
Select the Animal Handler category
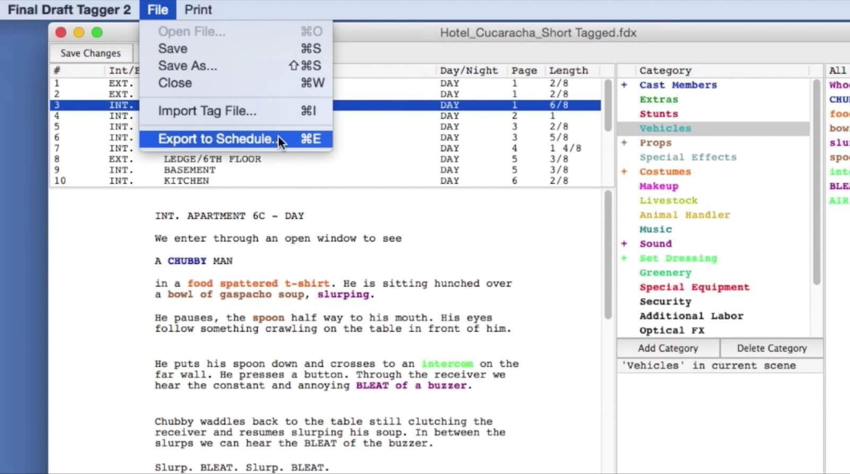(685, 214)
